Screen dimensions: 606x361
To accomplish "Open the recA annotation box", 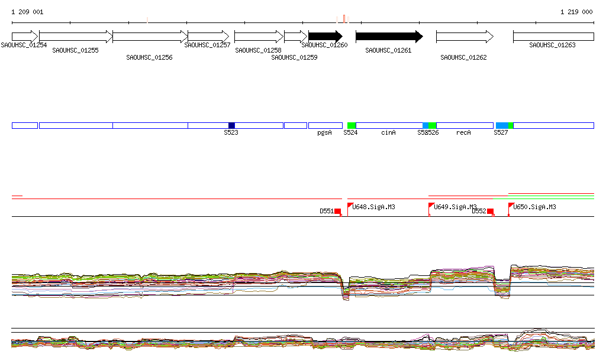I will (465, 125).
